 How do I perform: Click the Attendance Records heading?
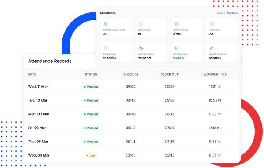[50, 61]
